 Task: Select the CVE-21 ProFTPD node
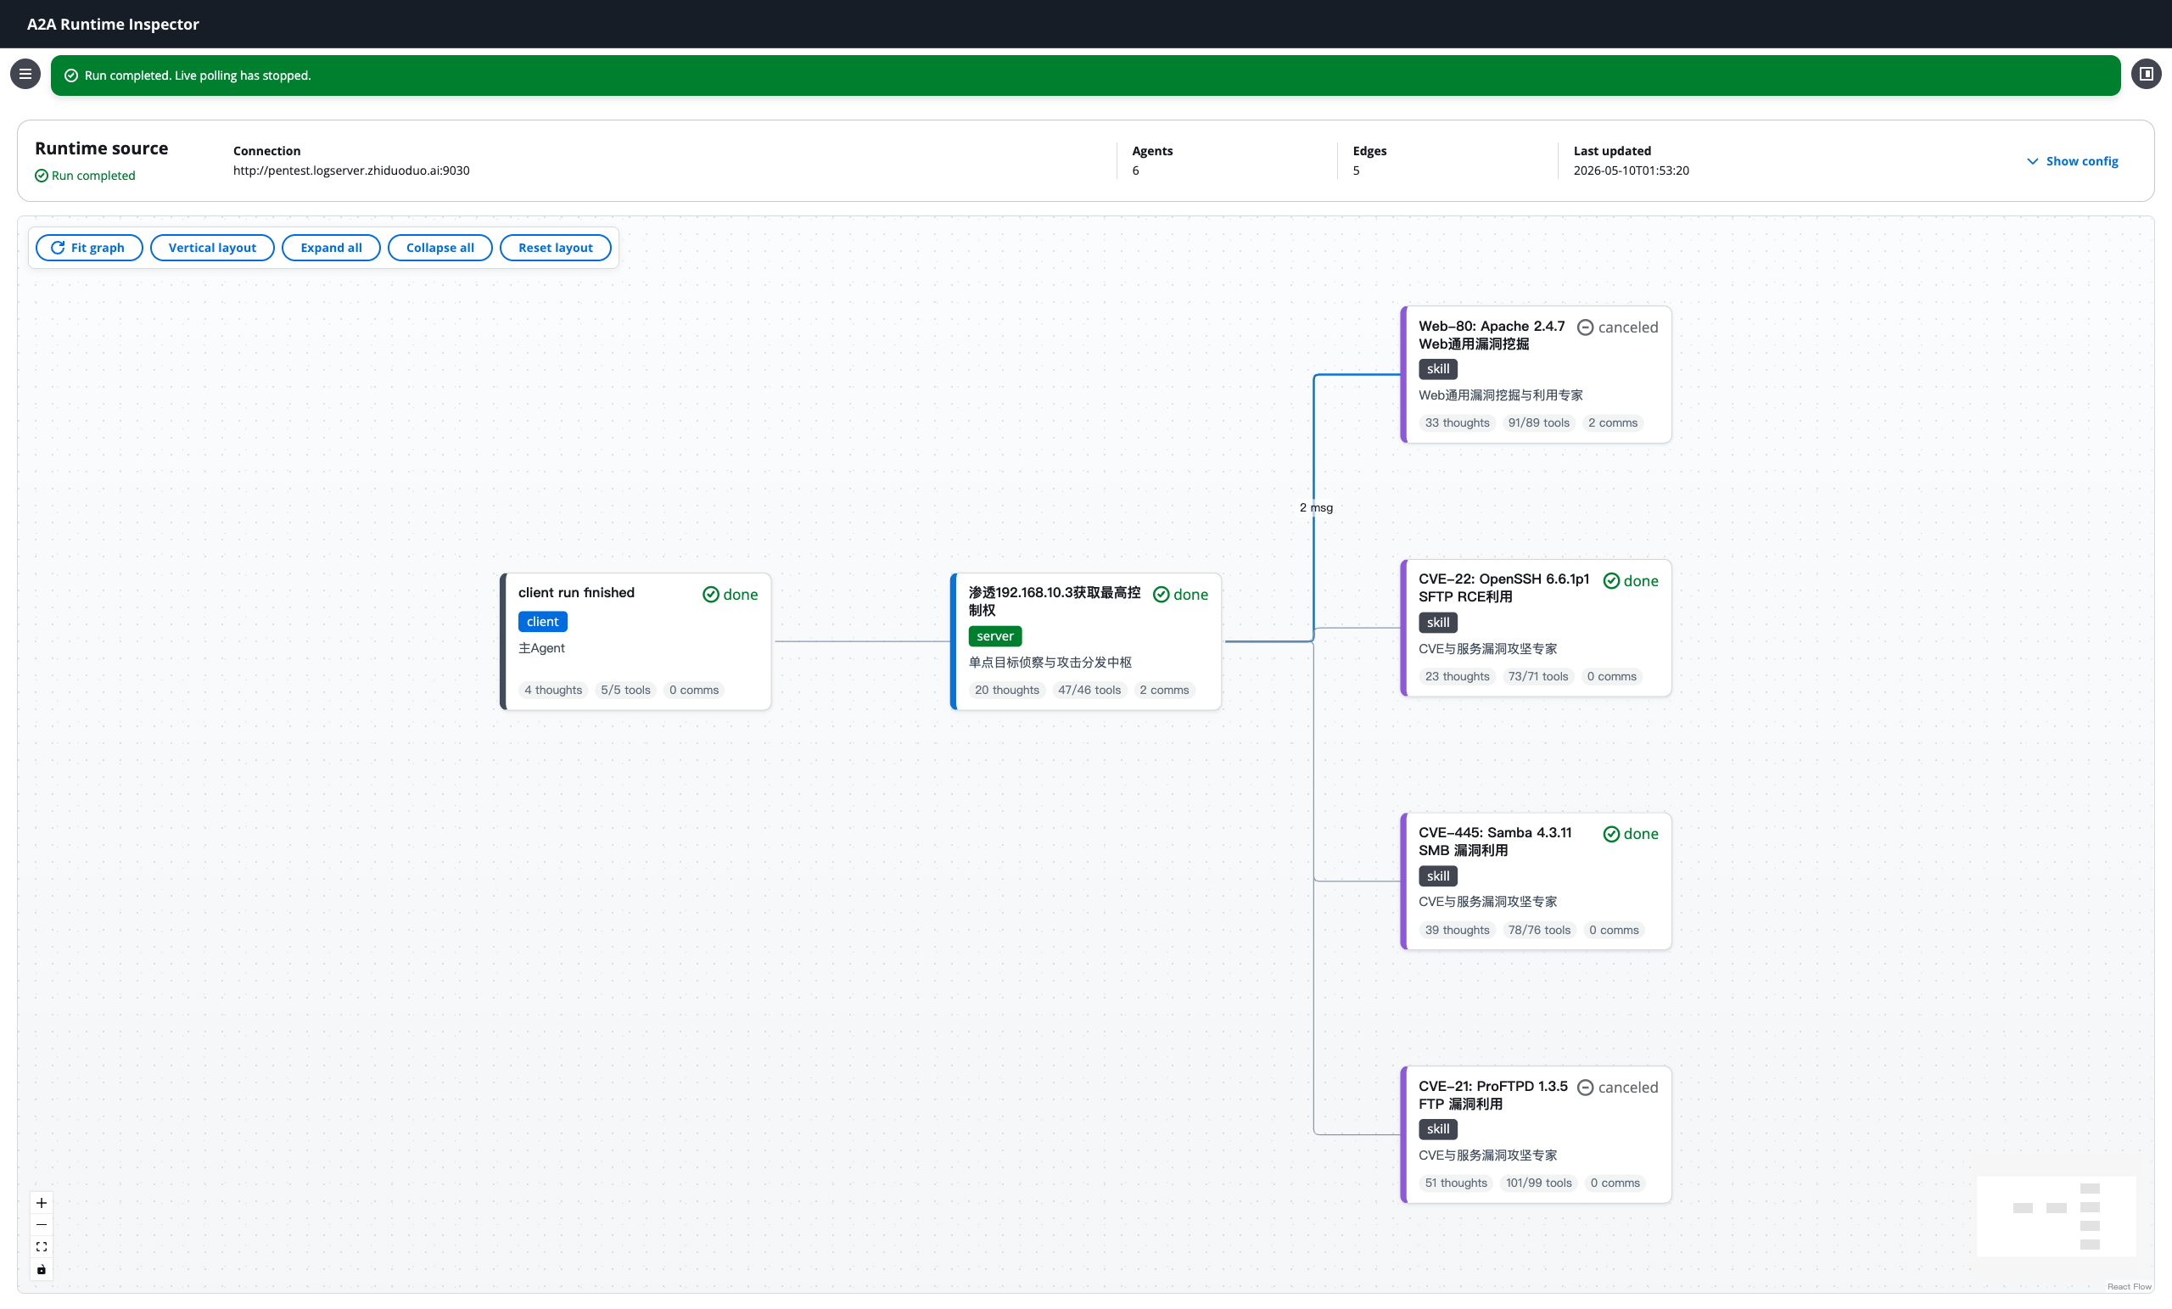(1536, 1134)
